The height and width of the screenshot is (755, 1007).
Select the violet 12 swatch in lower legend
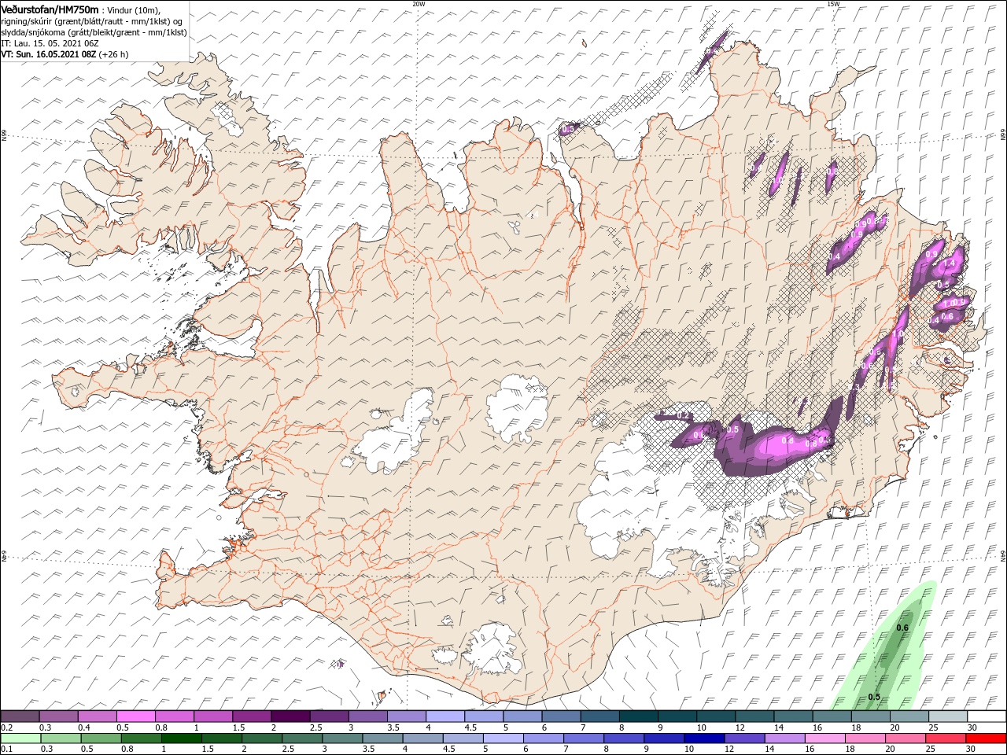pyautogui.click(x=744, y=738)
